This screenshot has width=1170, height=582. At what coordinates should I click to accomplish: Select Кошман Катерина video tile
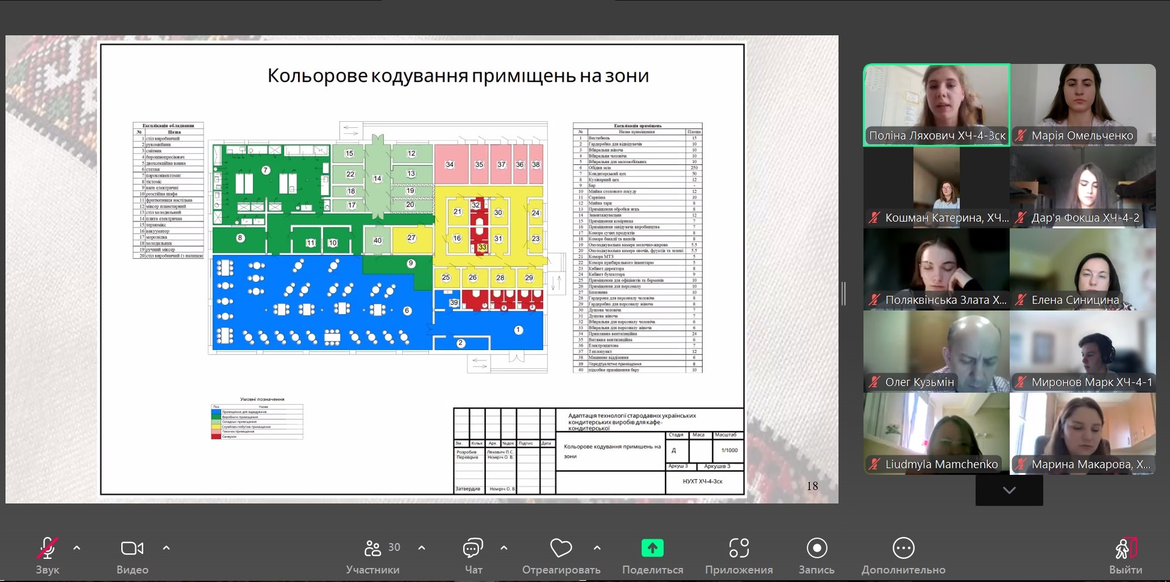coord(937,187)
